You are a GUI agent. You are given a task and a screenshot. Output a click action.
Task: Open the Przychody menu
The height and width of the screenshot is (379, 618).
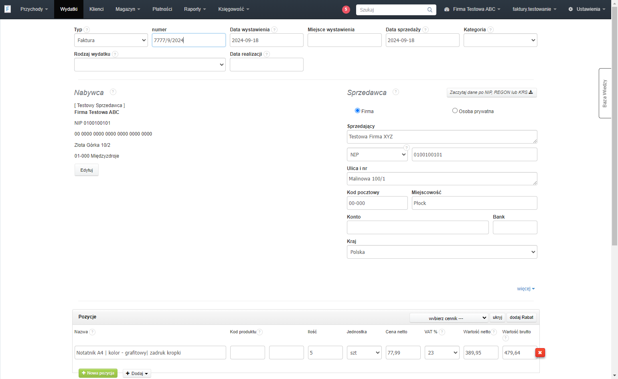34,9
